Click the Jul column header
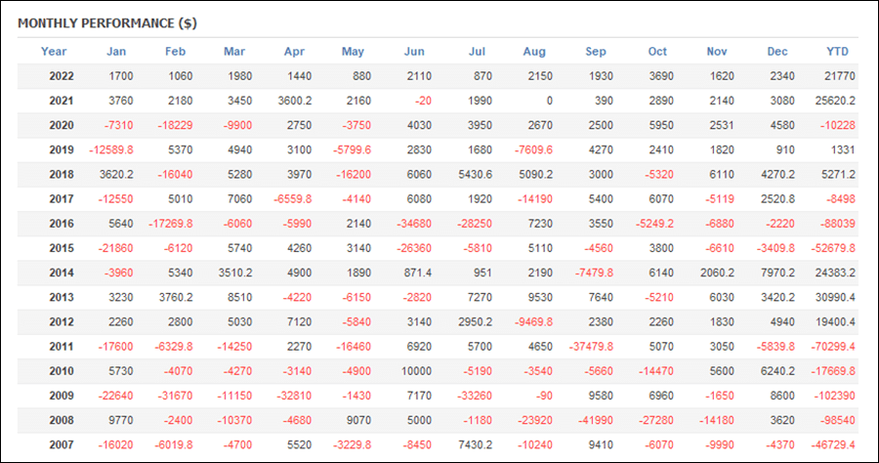Screen dimensions: 879x463 pyautogui.click(x=477, y=52)
